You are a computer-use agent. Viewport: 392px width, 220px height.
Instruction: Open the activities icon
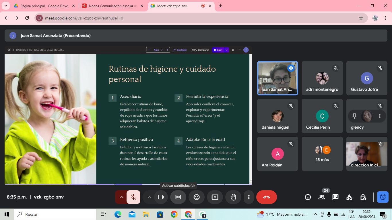coord(349,197)
